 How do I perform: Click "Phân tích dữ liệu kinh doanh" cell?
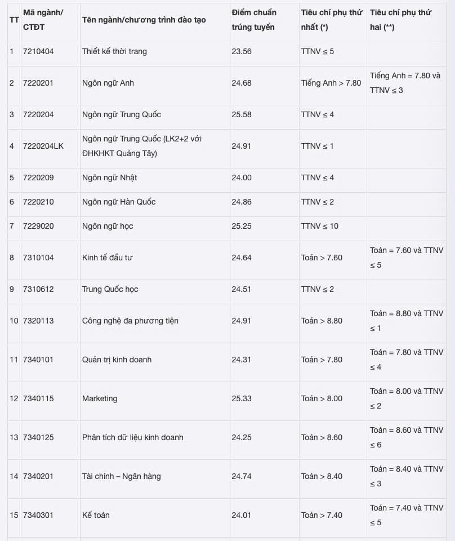pos(133,437)
